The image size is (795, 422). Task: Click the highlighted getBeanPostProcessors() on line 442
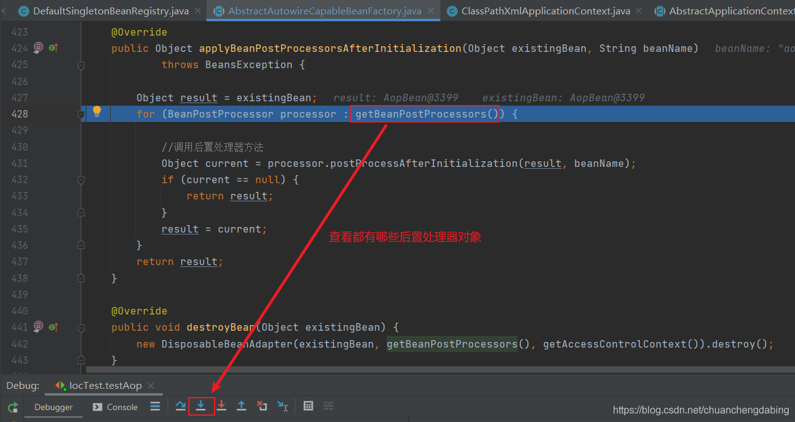(x=452, y=344)
